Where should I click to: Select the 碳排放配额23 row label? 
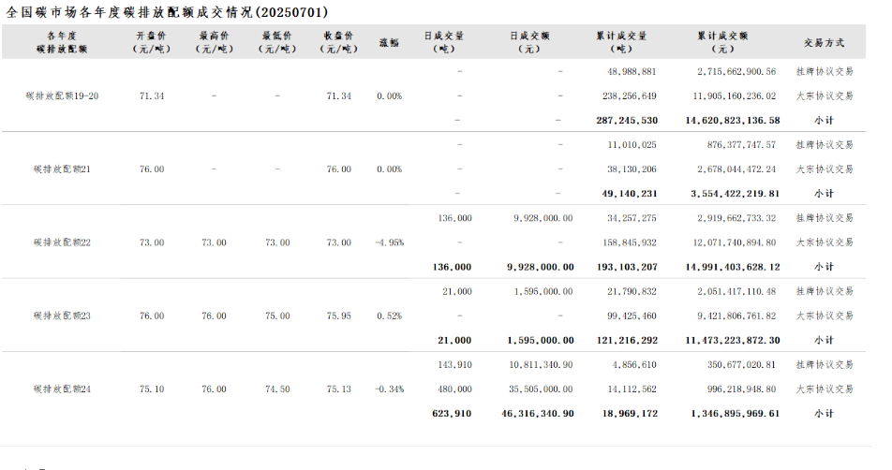62,316
